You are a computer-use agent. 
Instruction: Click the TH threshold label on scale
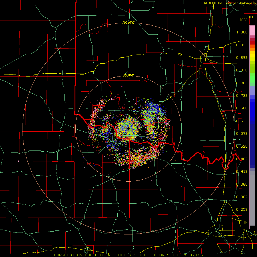[245, 222]
